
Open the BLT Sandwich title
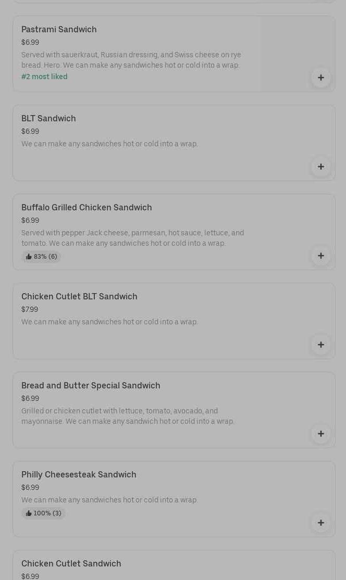point(48,119)
